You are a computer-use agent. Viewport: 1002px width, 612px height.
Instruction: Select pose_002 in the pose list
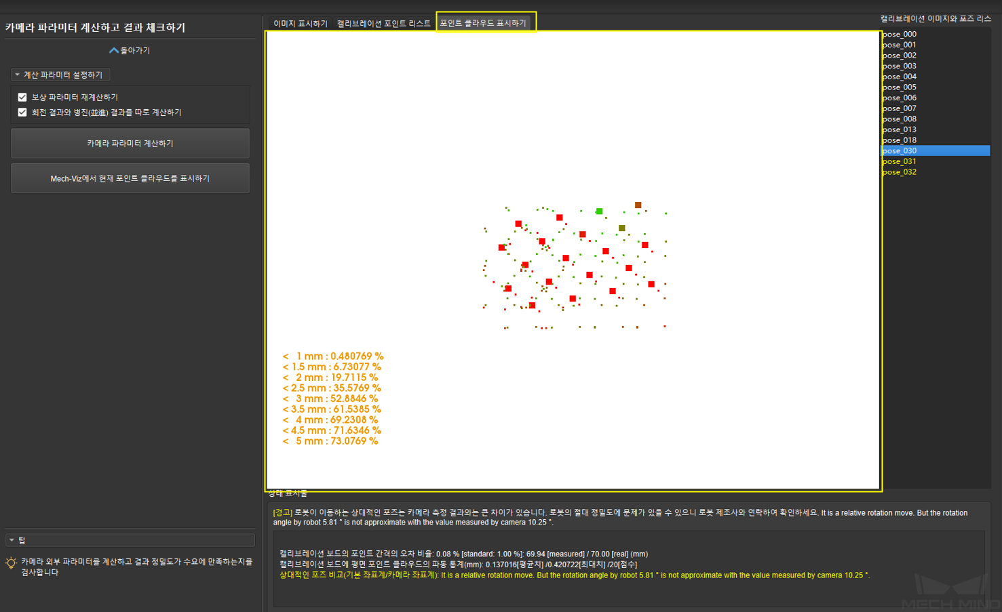coord(936,56)
